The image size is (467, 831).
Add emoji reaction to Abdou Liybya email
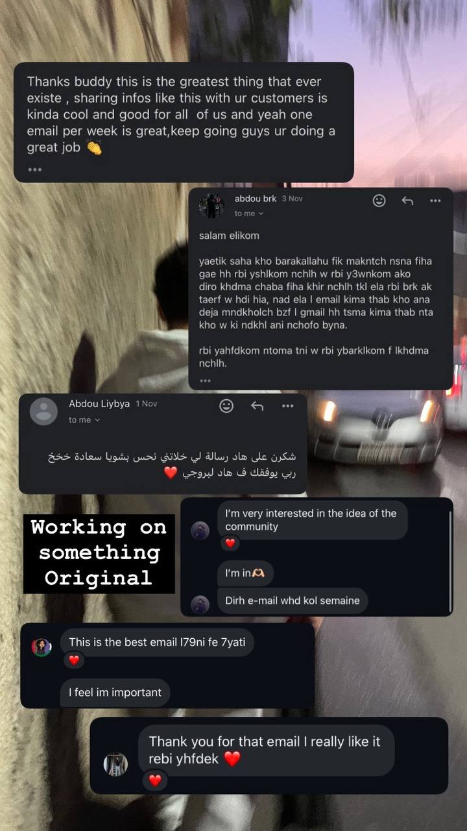pyautogui.click(x=226, y=406)
